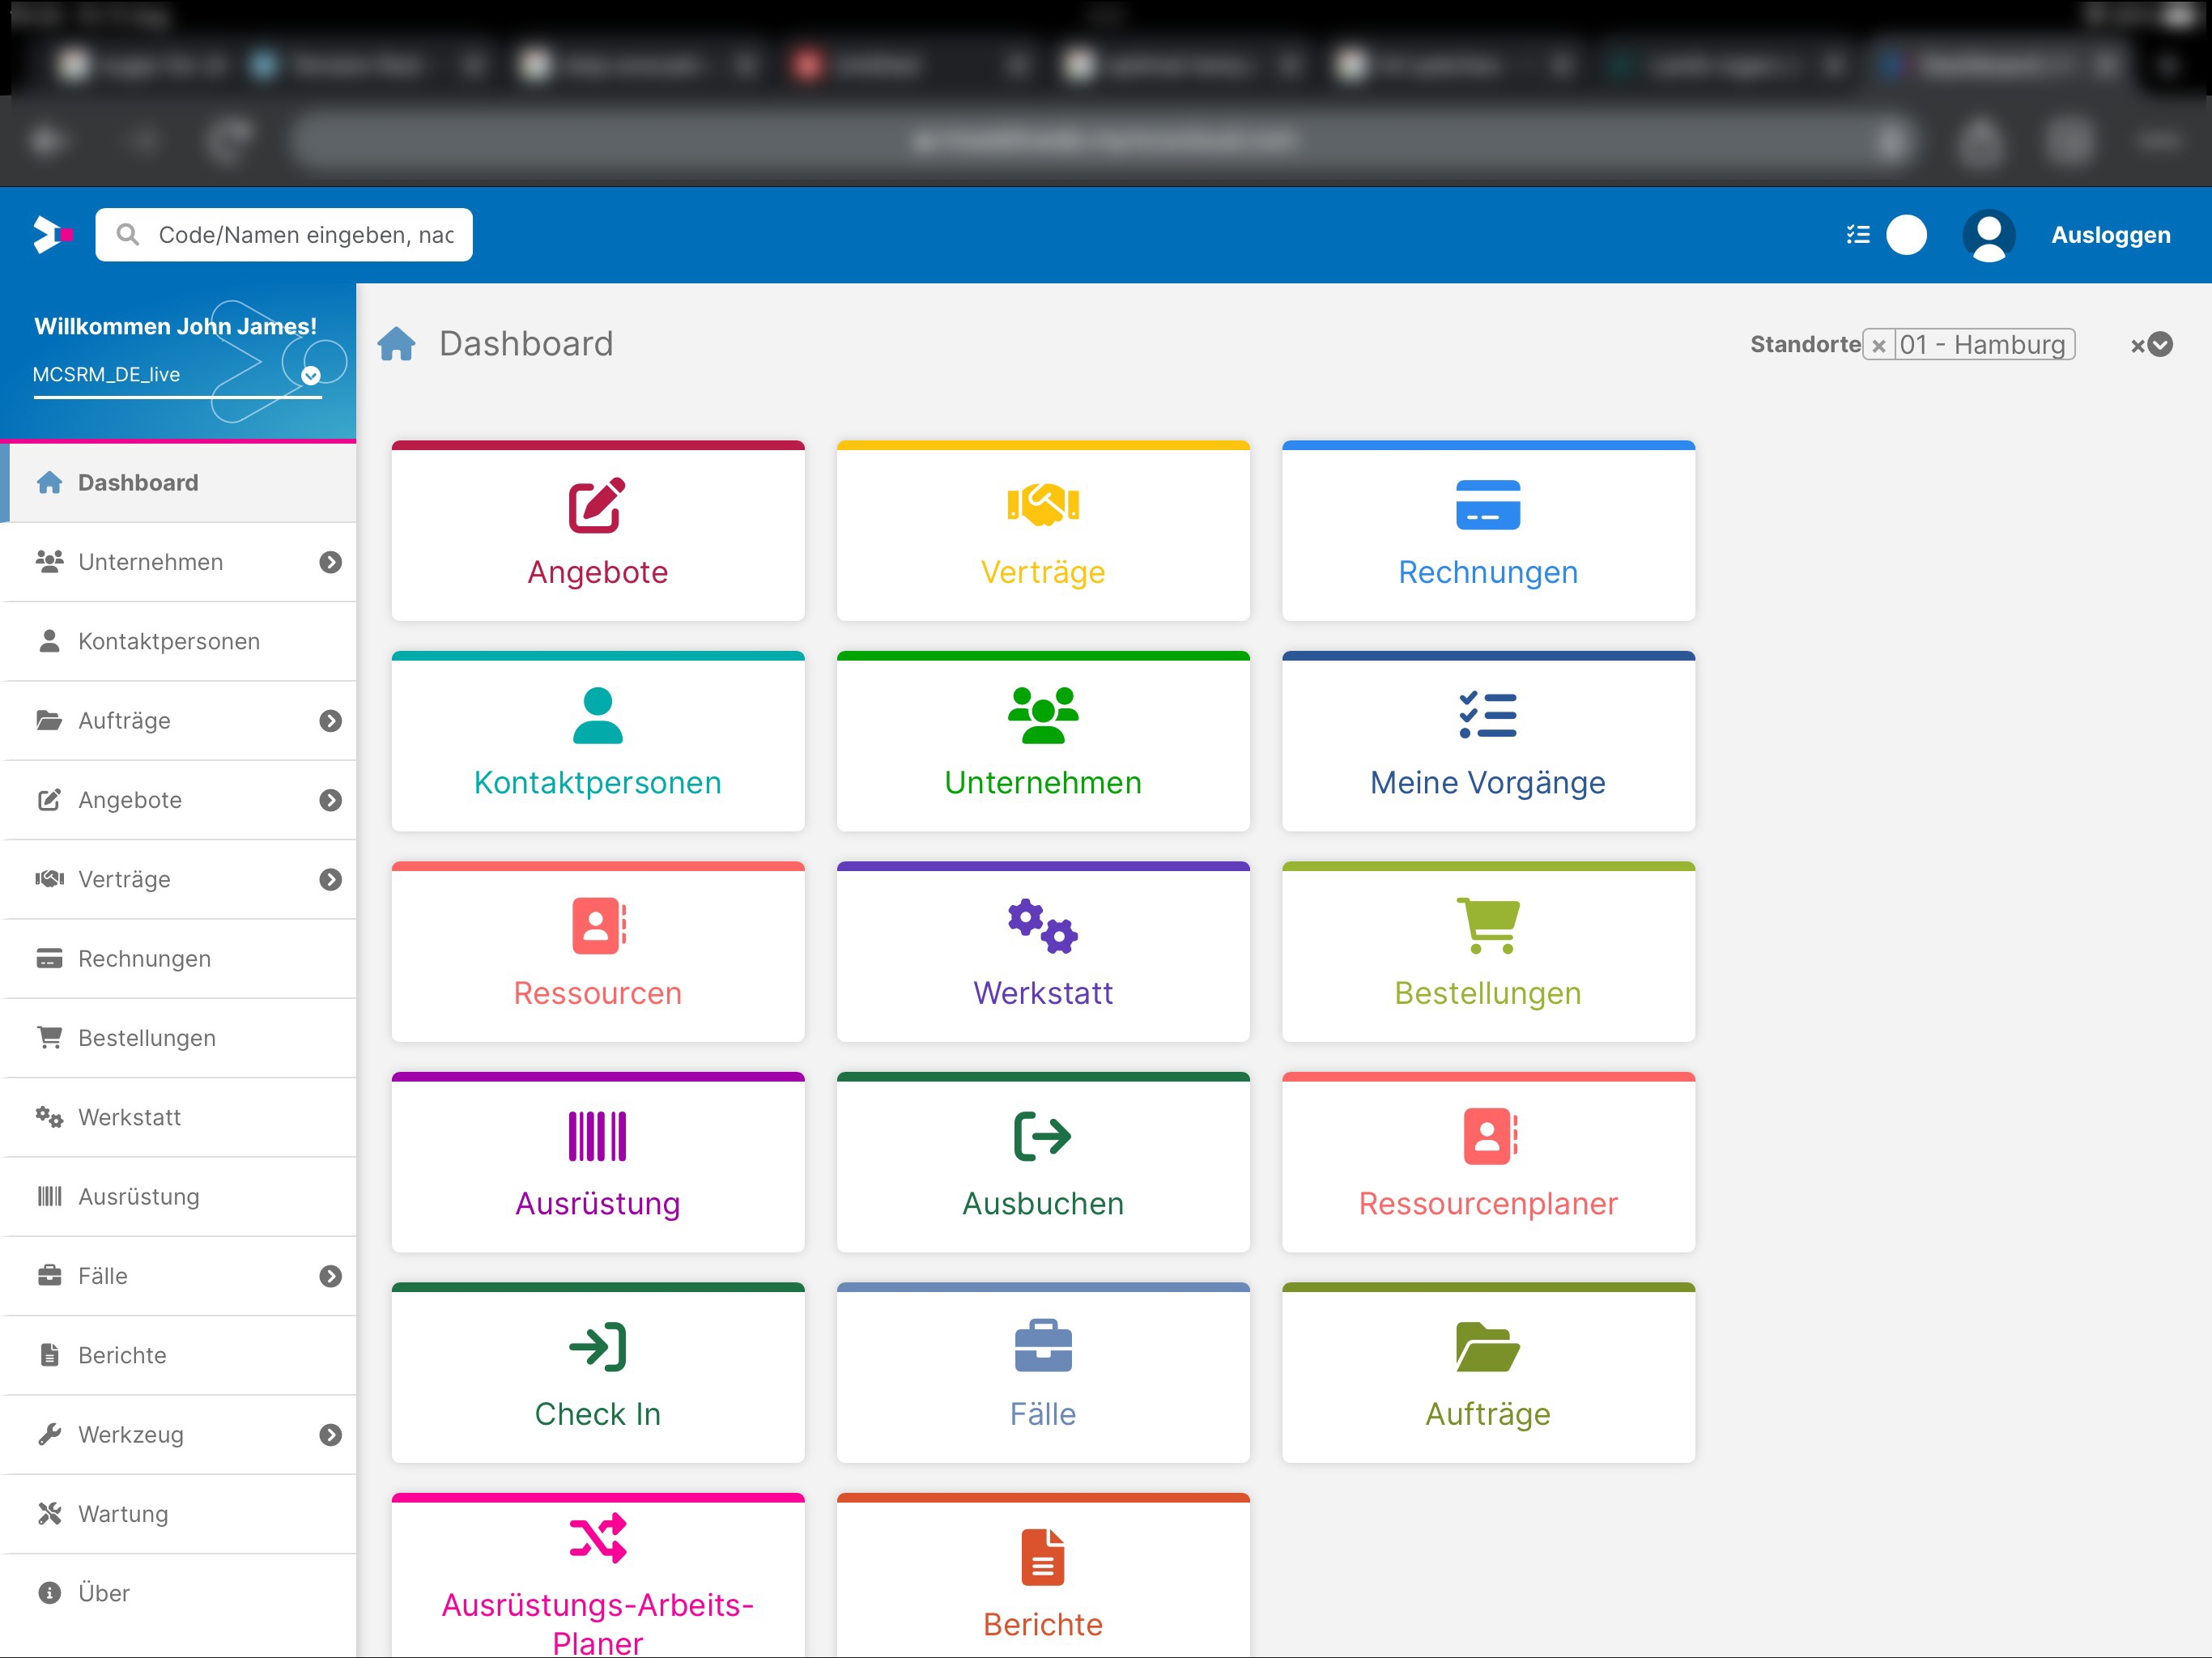The image size is (2212, 1658).
Task: Click the Bestellungen shopping cart tile
Action: point(1487,953)
